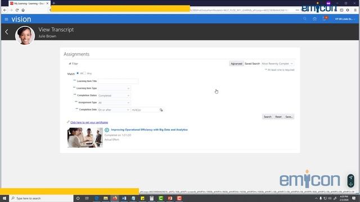The width and height of the screenshot is (360, 202).
Task: Toggle the browser sidebar icon
Action: pyautogui.click(x=341, y=10)
